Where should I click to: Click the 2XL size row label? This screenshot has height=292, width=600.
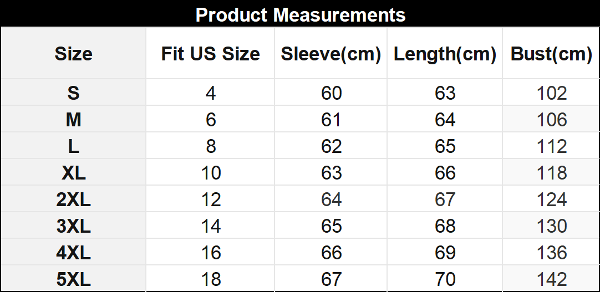click(73, 199)
